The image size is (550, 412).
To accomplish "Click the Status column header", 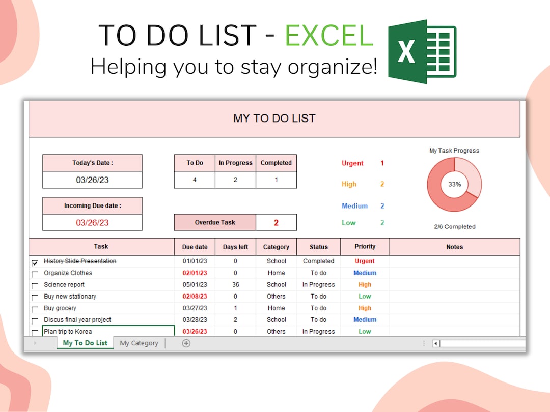I will [318, 247].
